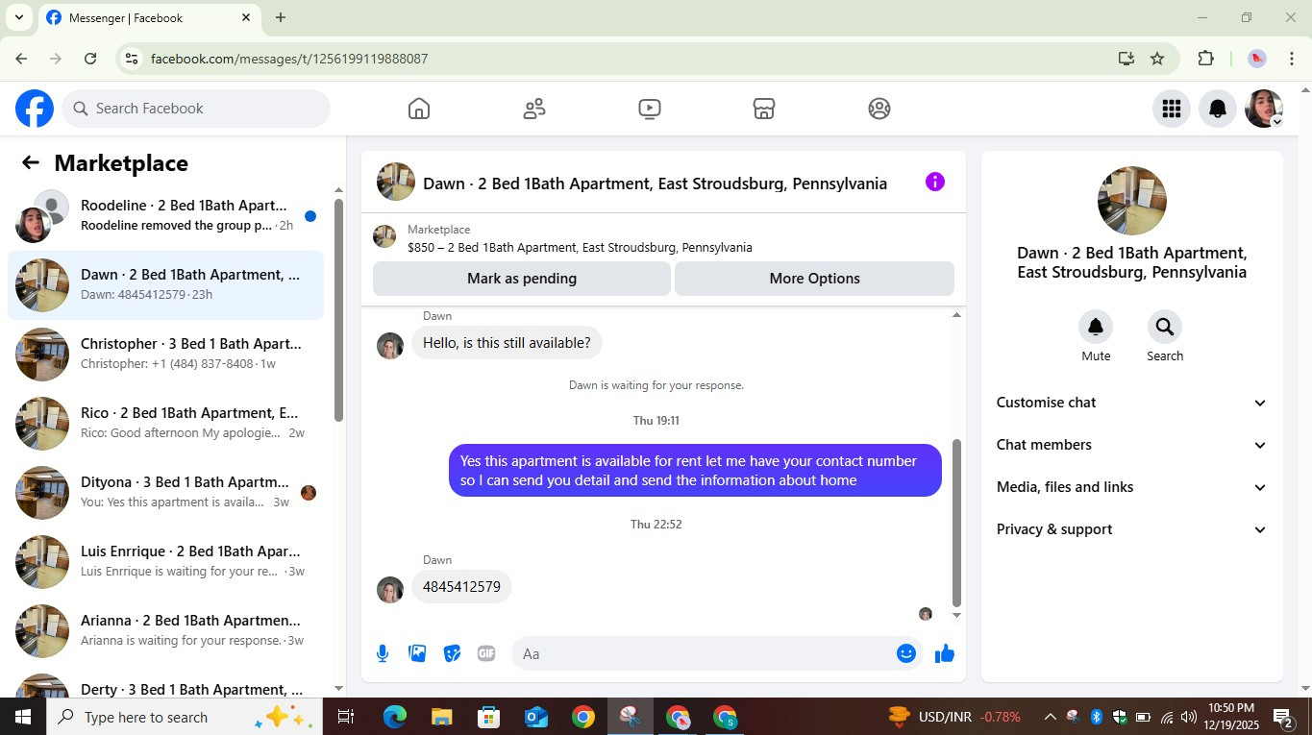1312x735 pixels.
Task: Expand Chat members section
Action: tap(1131, 445)
